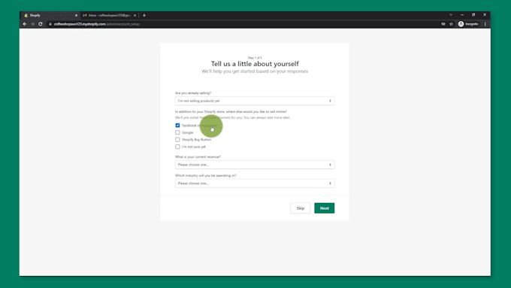Click the eye-slash tracking icon in address bar

click(x=443, y=24)
